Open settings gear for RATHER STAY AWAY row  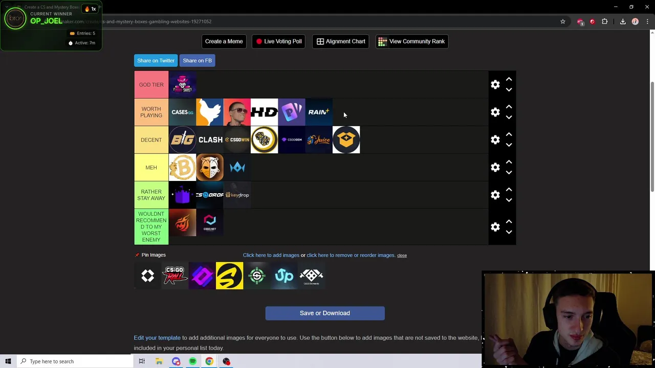[495, 195]
